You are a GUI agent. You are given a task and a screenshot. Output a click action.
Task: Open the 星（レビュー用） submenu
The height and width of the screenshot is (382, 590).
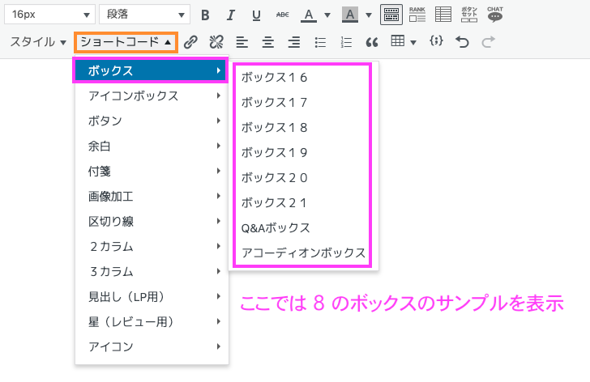[x=152, y=322]
